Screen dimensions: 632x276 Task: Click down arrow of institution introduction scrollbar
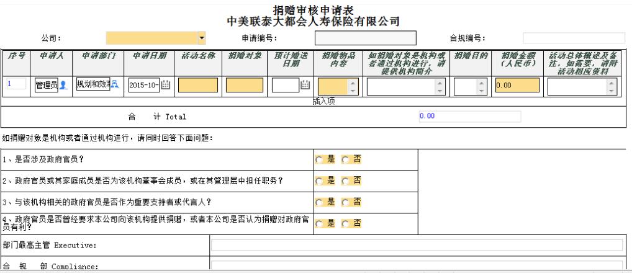[x=440, y=91]
